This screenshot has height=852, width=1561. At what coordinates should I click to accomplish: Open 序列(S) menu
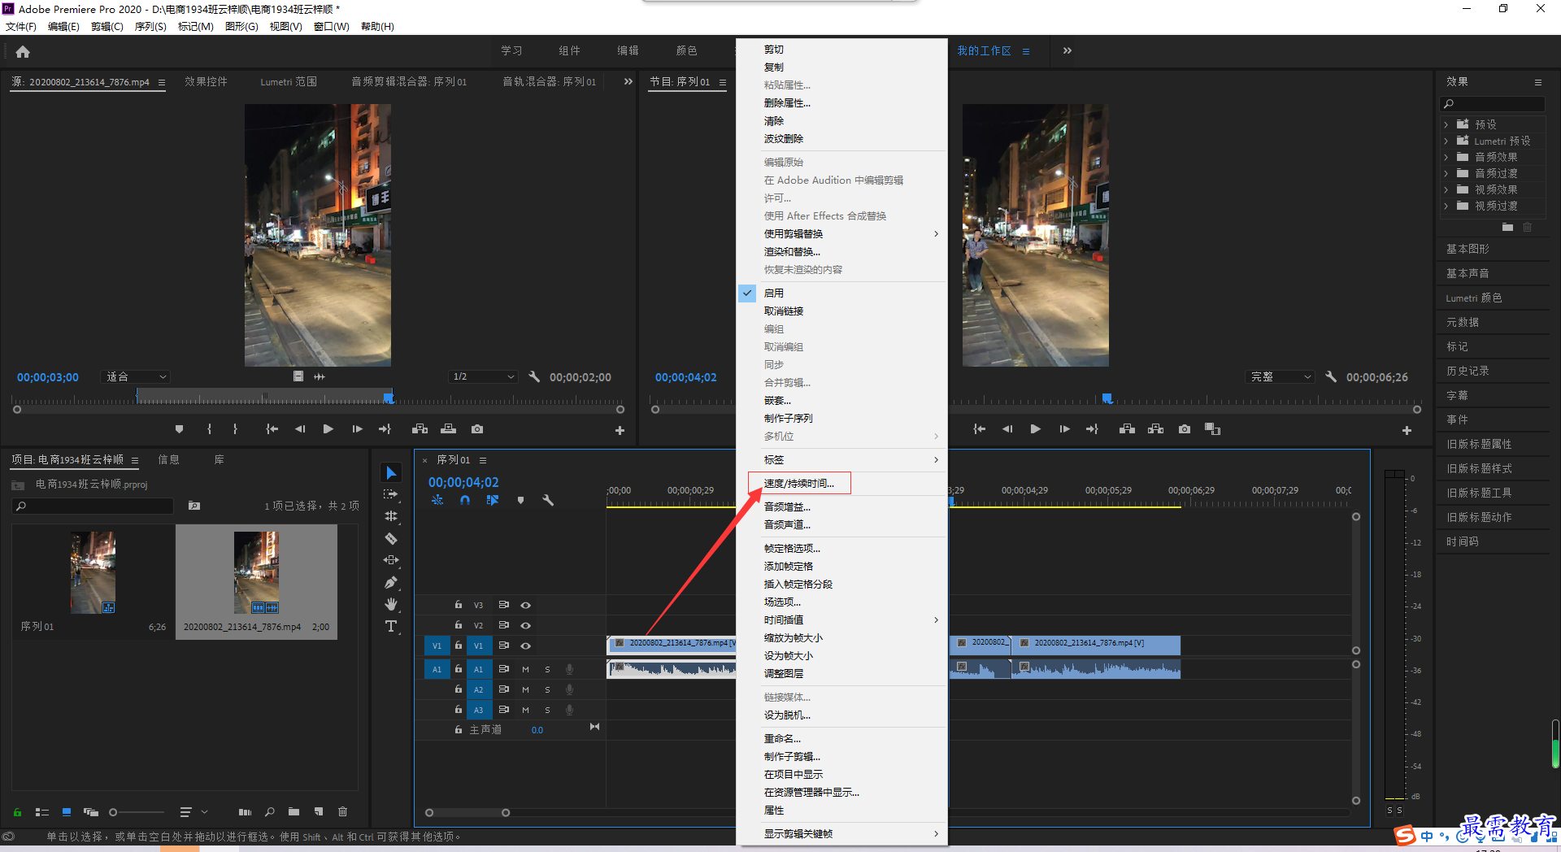(x=150, y=26)
